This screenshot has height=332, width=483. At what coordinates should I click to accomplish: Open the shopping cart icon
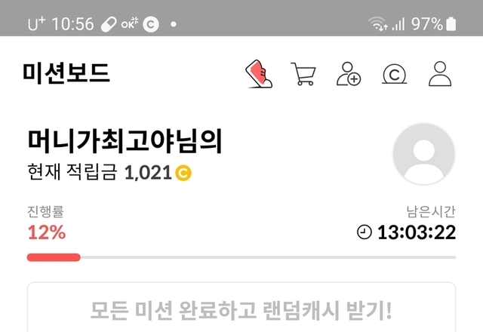pos(303,74)
